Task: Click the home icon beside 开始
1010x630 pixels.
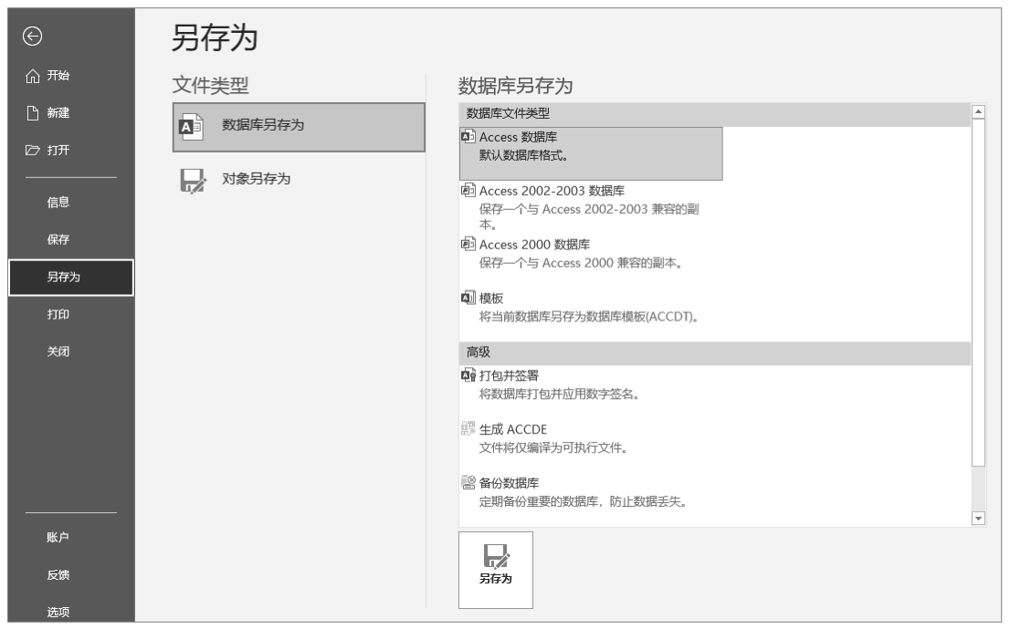Action: (32, 76)
